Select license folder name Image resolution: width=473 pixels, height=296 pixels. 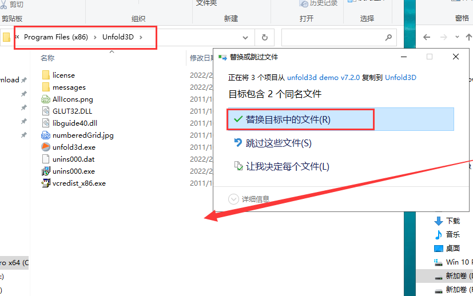coord(63,75)
